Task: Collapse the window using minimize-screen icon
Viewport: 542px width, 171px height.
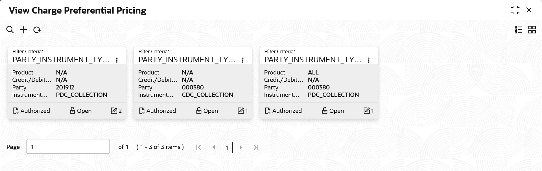Action: tap(515, 10)
